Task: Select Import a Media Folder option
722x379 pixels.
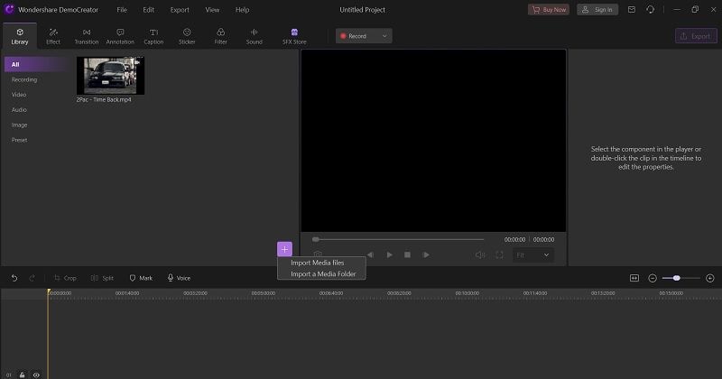Action: point(323,274)
